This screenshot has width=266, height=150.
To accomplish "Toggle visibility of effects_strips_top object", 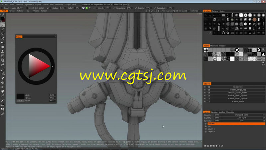I will click(x=205, y=90).
